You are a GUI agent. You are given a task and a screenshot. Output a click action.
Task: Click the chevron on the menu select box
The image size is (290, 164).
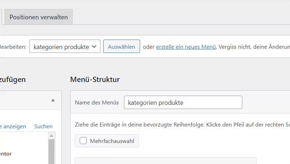(94, 47)
